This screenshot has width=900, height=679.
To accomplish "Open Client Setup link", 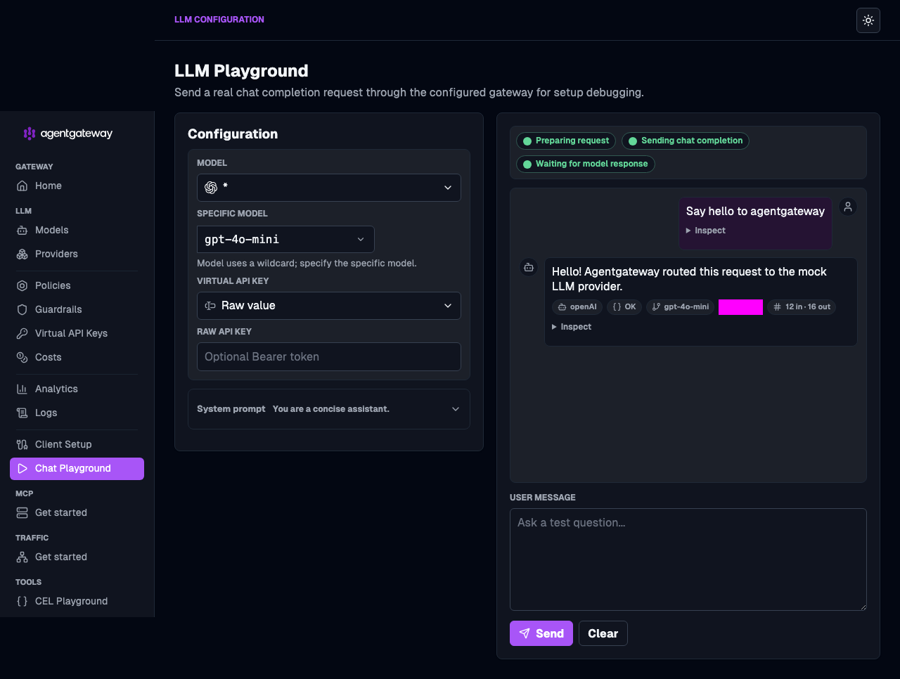I will pos(77,444).
